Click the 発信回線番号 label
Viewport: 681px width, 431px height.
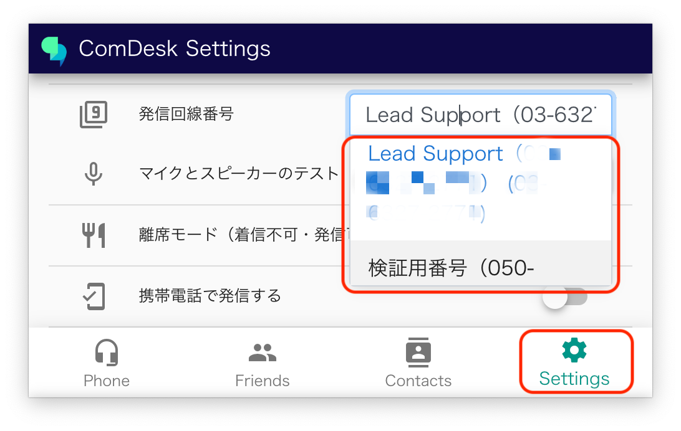click(186, 114)
